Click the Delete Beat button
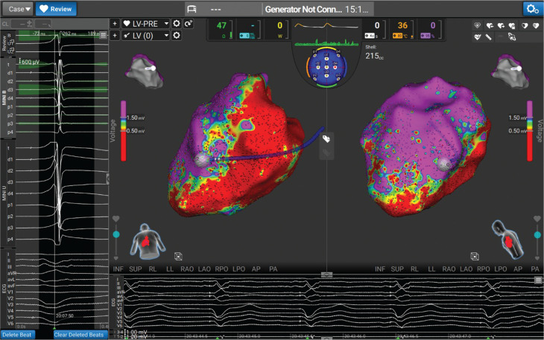 [x=17, y=335]
